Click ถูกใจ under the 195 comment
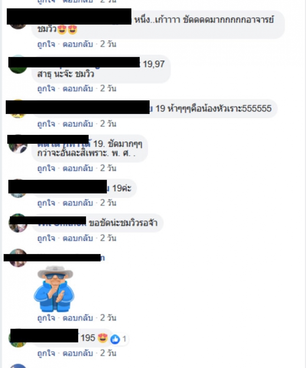Viewport: 306px width, 368px height. pyautogui.click(x=46, y=353)
